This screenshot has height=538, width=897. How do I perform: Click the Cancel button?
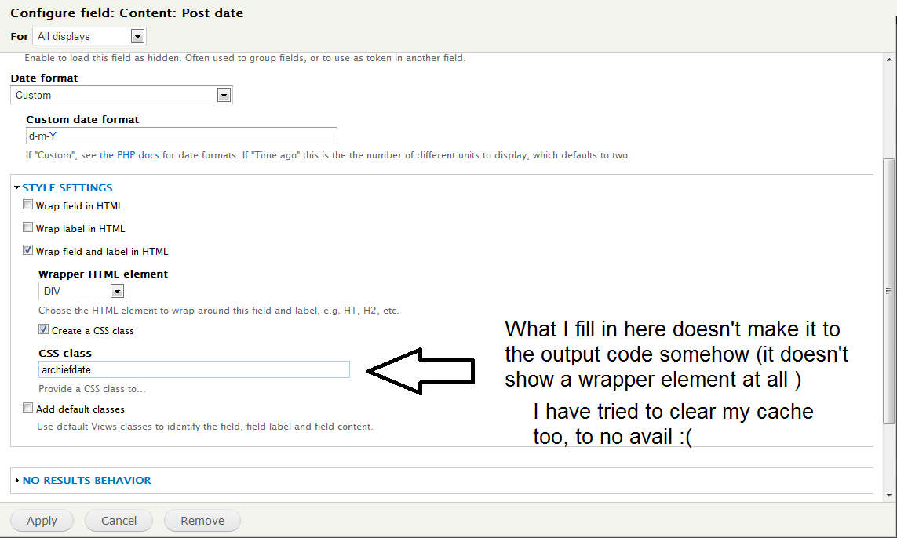coord(119,521)
